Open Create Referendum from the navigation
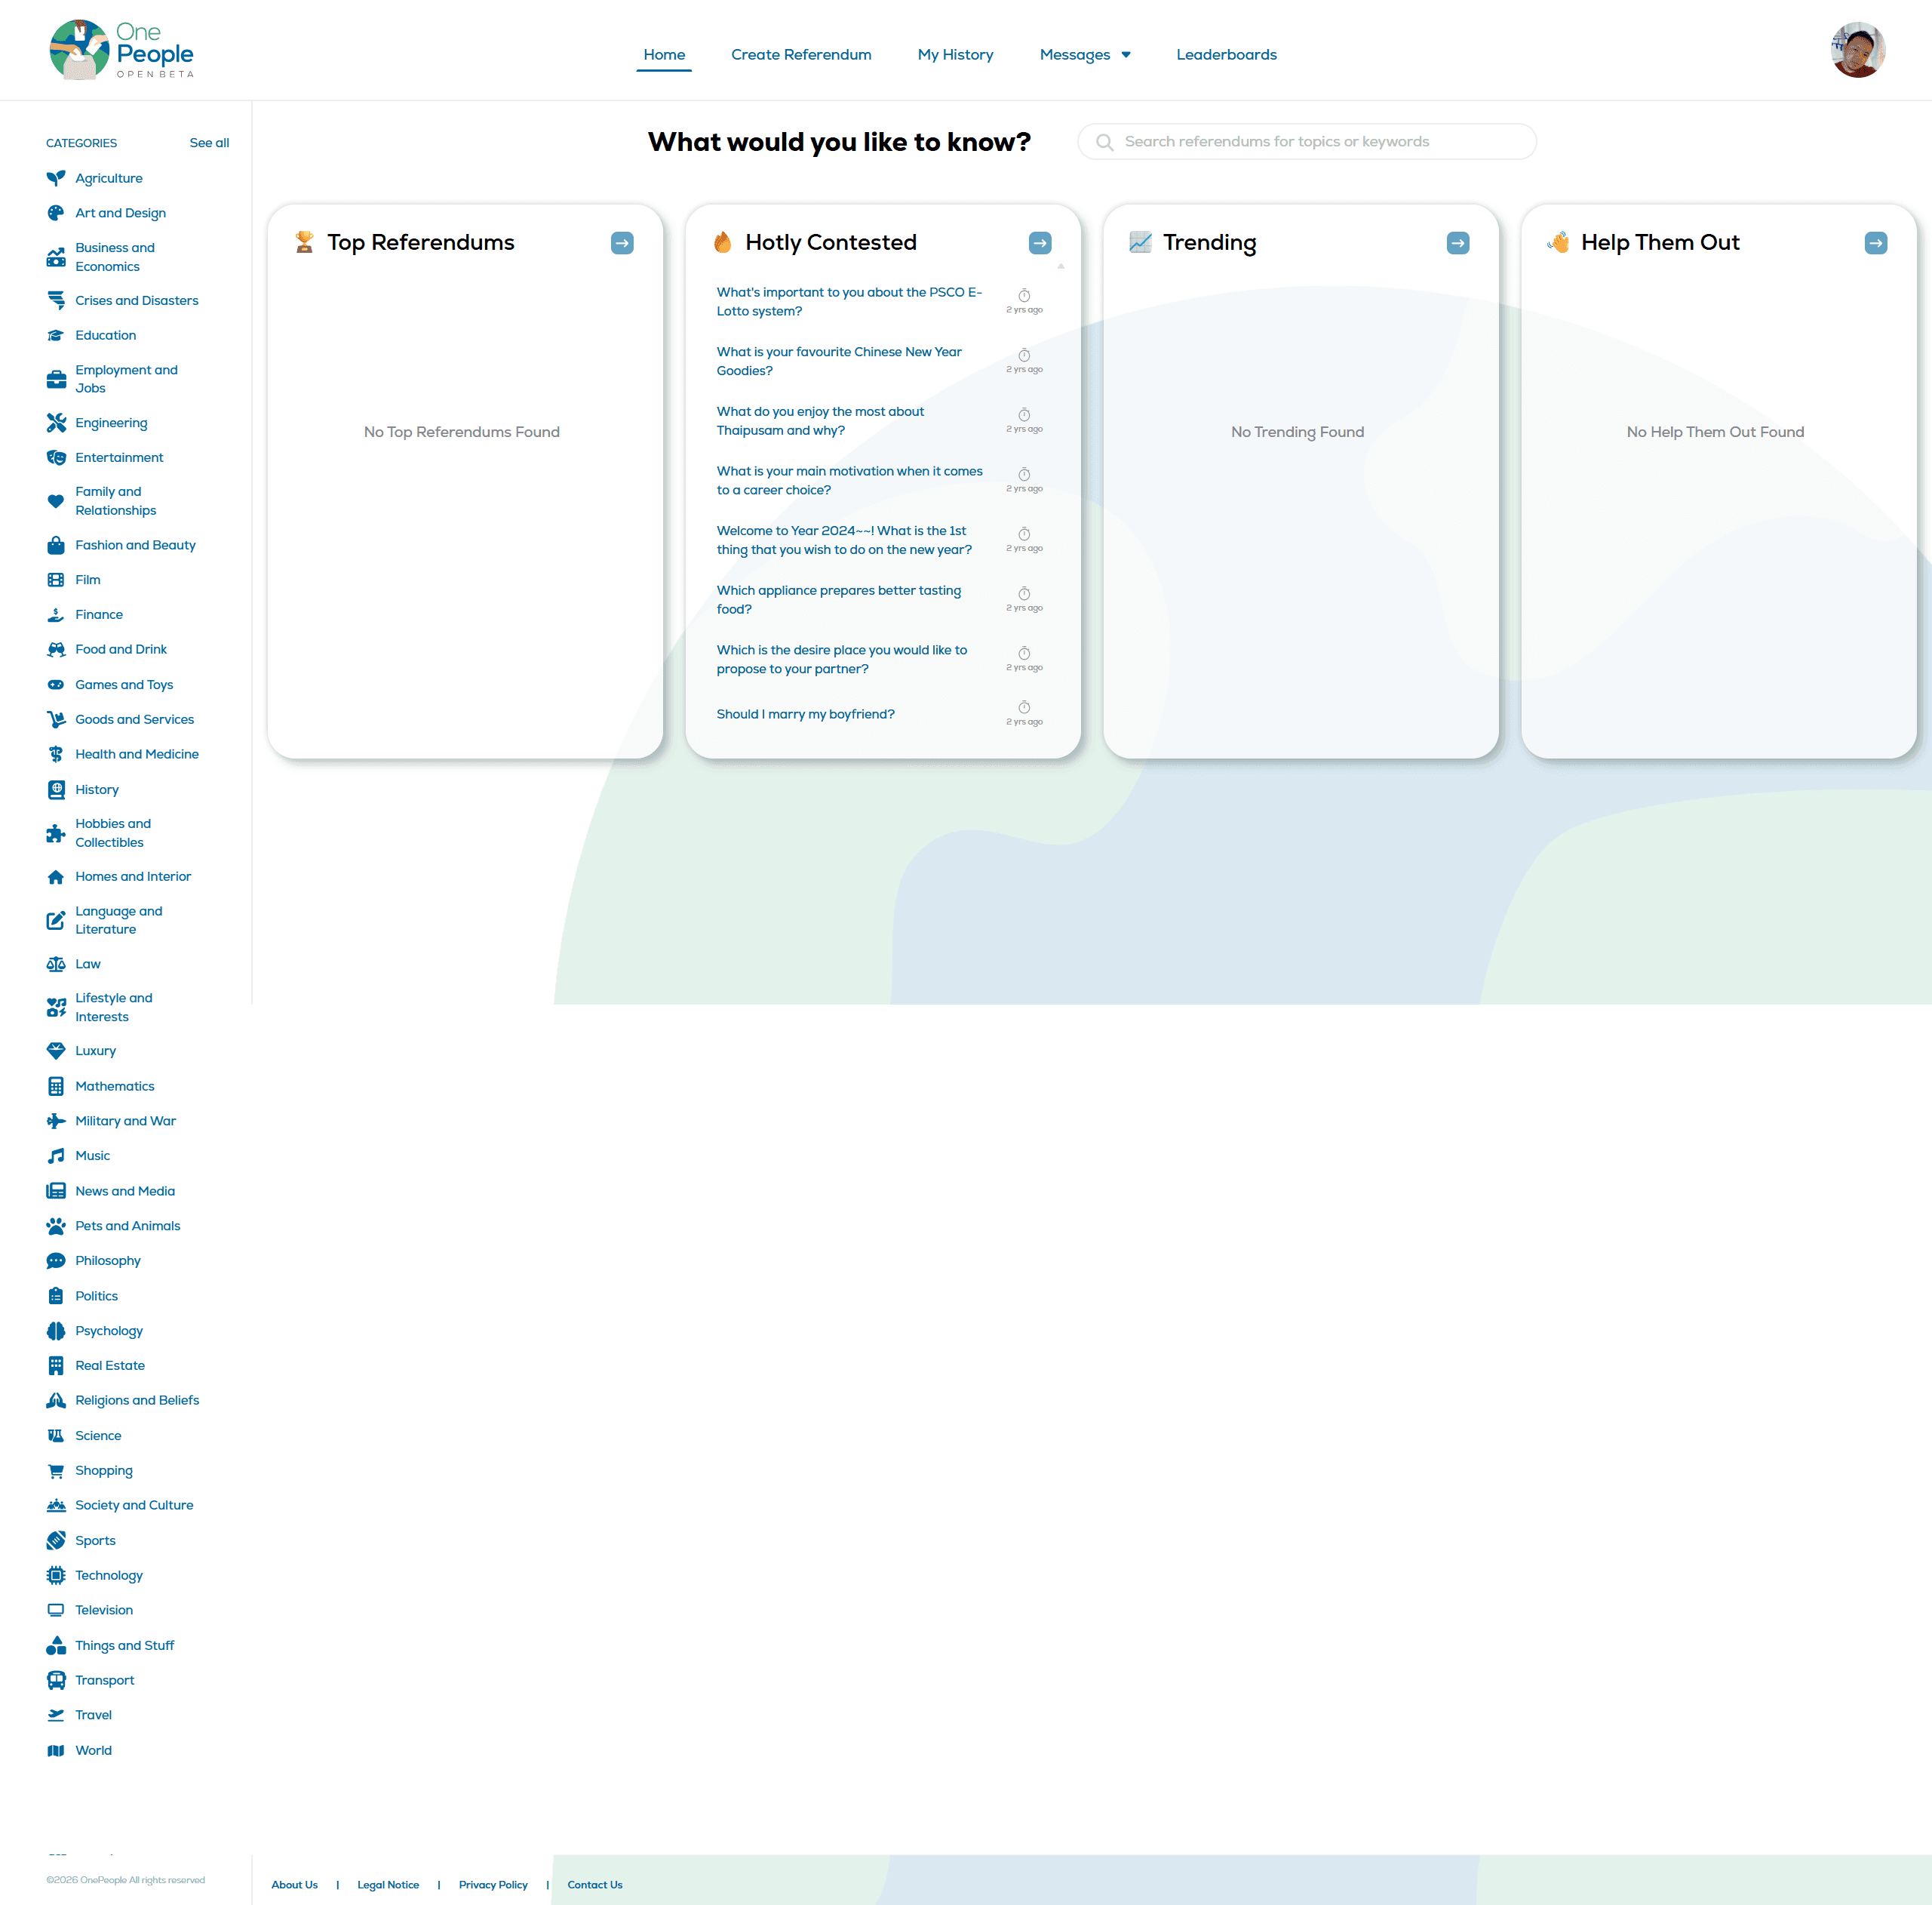The width and height of the screenshot is (1932, 1905). click(x=801, y=55)
